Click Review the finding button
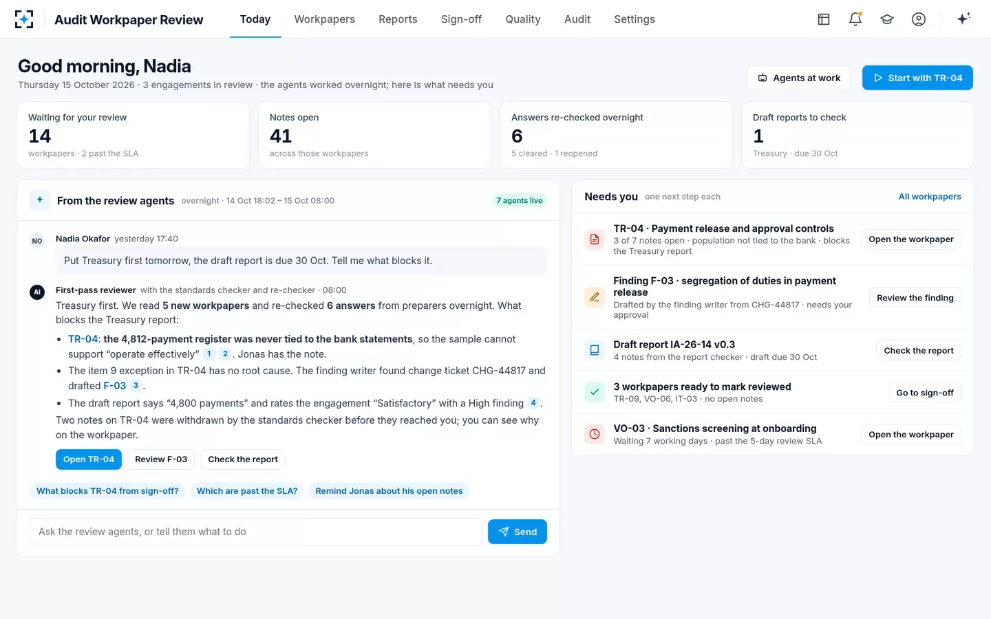Image resolution: width=991 pixels, height=619 pixels. point(915,298)
